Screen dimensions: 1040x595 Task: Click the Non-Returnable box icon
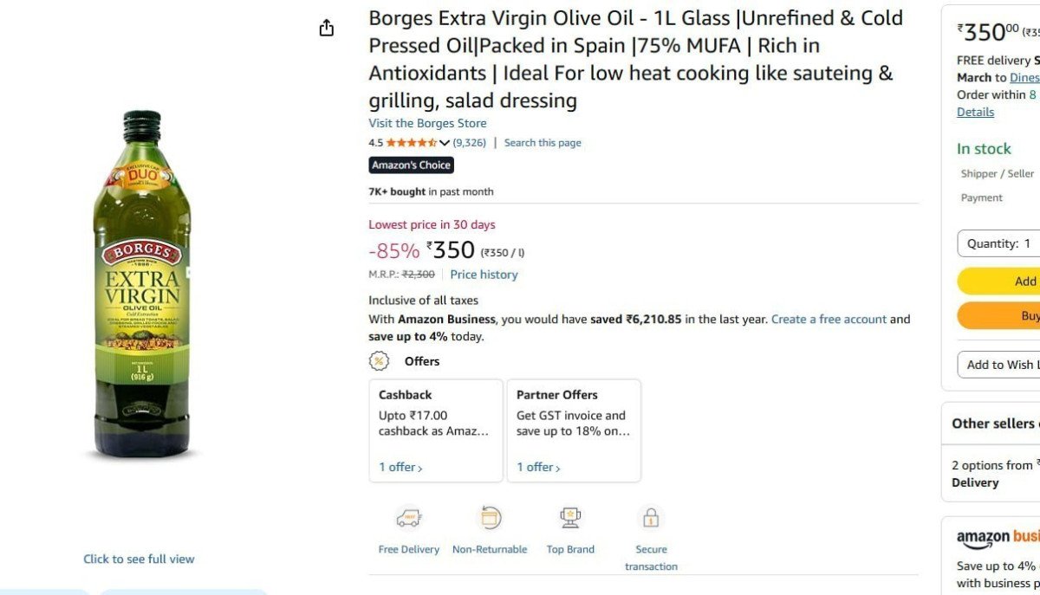490,518
